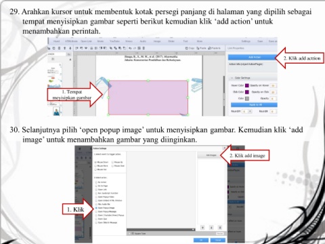Select the Open Popup Image radio option
Image resolution: width=325 pixels, height=244 pixels.
96,207
